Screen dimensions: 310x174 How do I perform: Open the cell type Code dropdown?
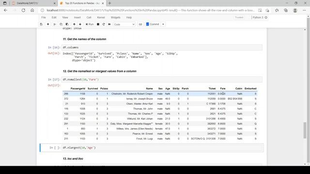pyautogui.click(x=124, y=24)
